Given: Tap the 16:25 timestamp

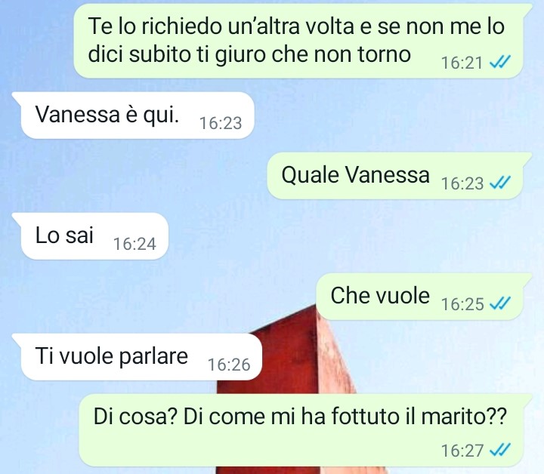Looking at the screenshot, I should [x=462, y=304].
